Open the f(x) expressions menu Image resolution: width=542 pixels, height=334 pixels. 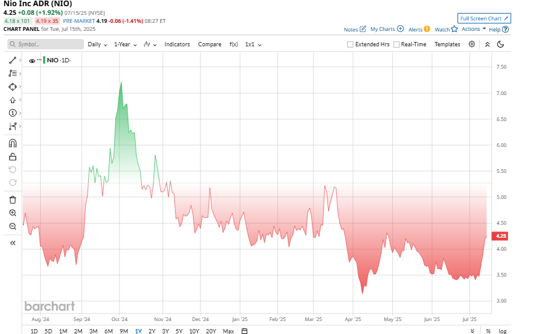(x=234, y=44)
